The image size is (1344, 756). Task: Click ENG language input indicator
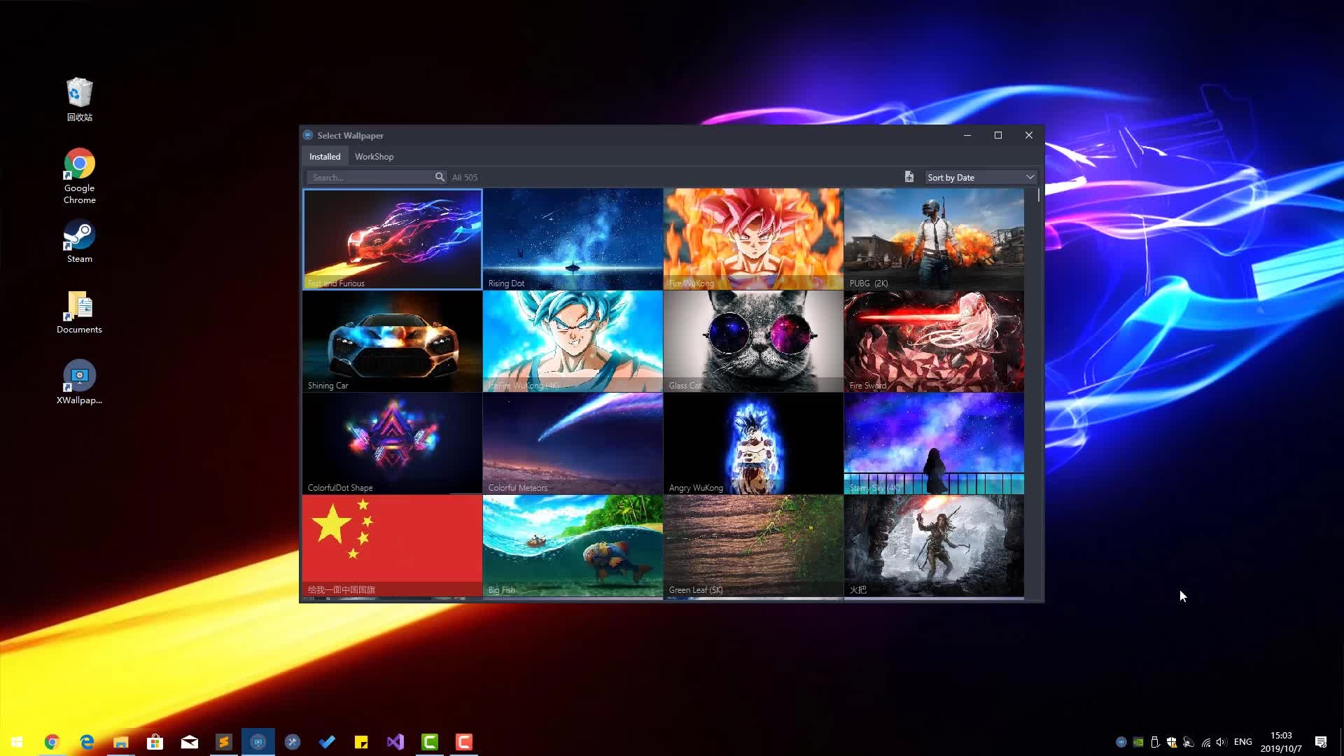coord(1243,742)
